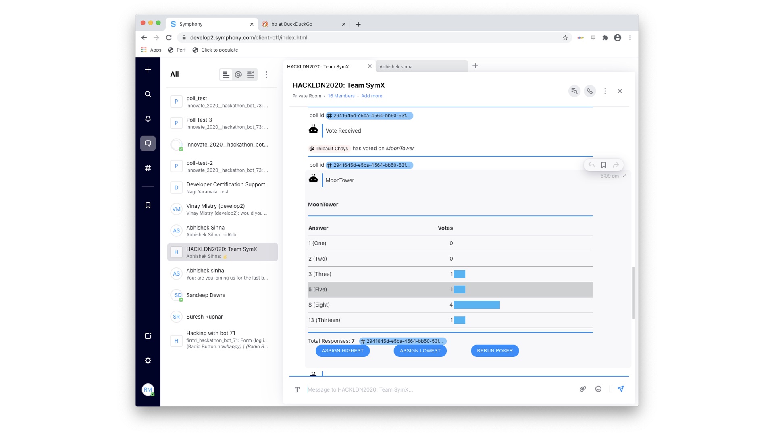Viewport: 774px width, 435px height.
Task: Switch to the all-messages list filter icon
Action: coord(226,75)
